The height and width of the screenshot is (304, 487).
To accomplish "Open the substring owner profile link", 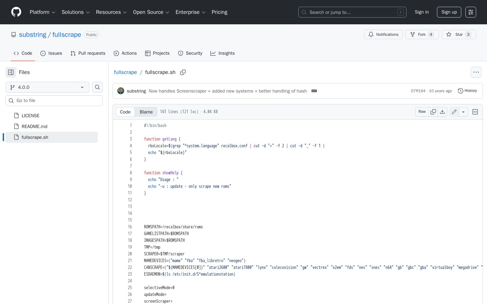I will [32, 35].
